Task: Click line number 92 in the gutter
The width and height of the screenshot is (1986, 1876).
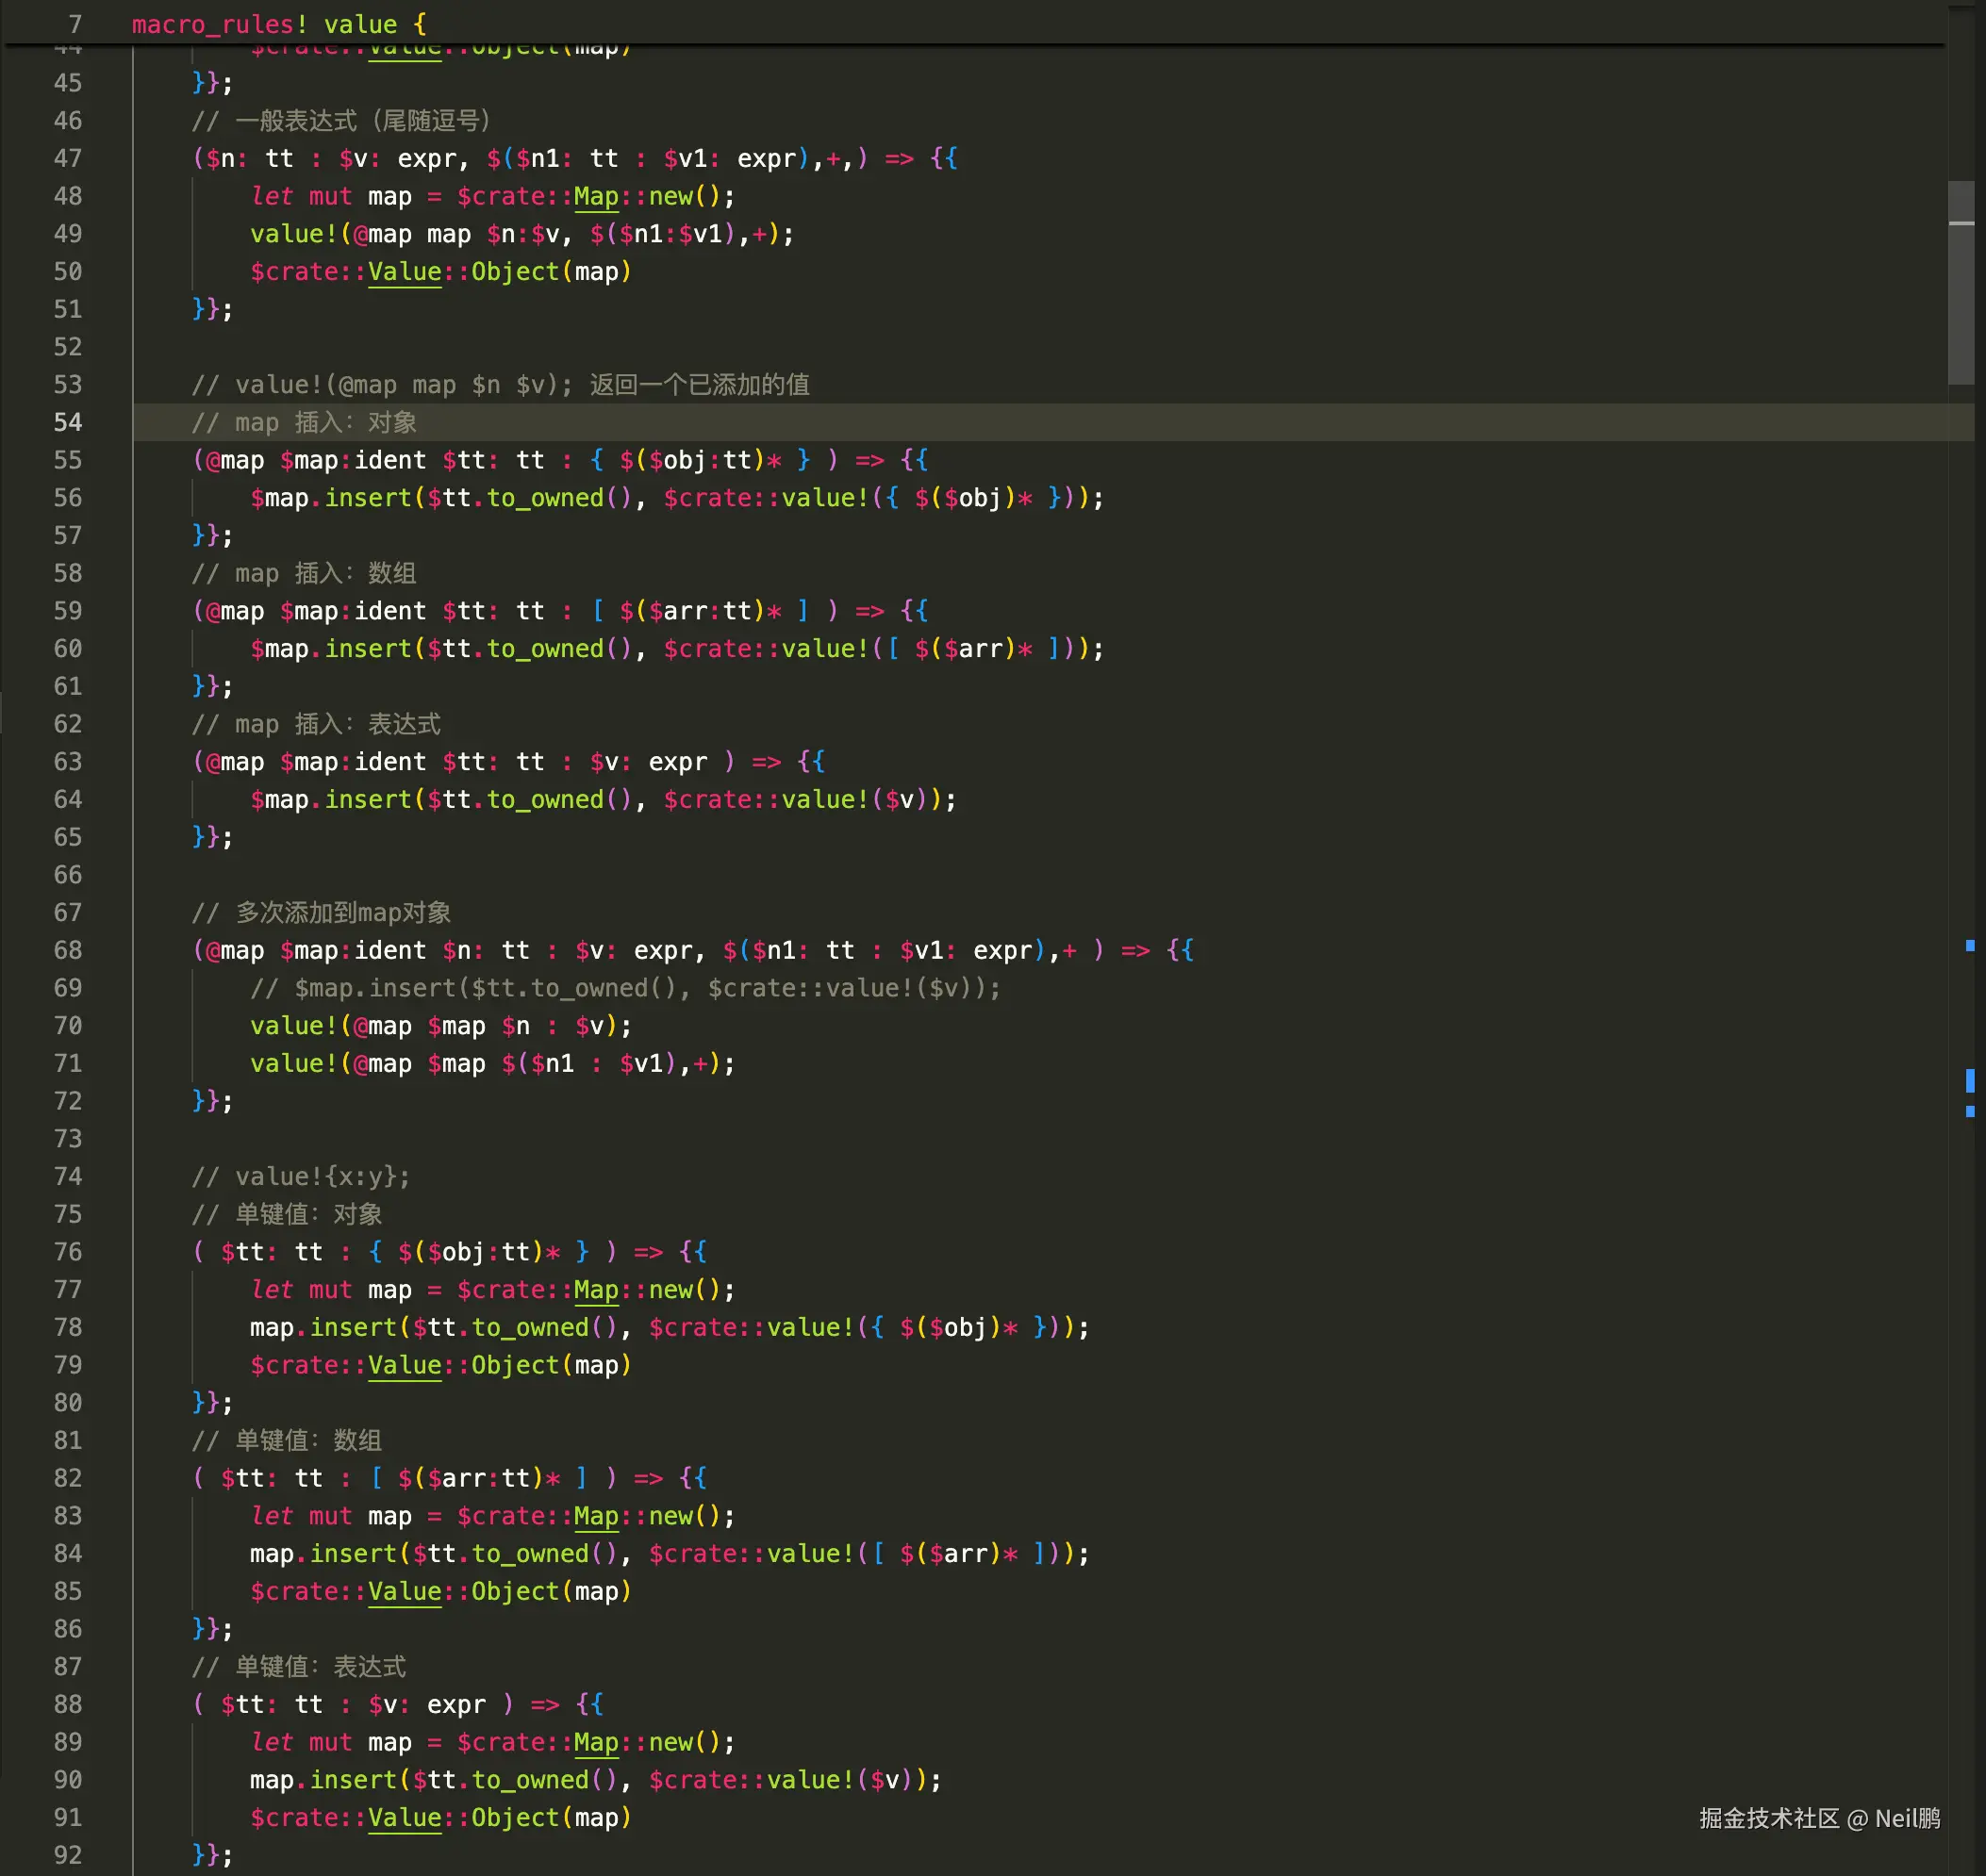Action: point(67,1855)
